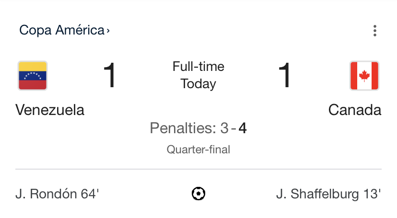The height and width of the screenshot is (218, 397).
Task: Open the Copa América competition link
Action: (x=61, y=31)
